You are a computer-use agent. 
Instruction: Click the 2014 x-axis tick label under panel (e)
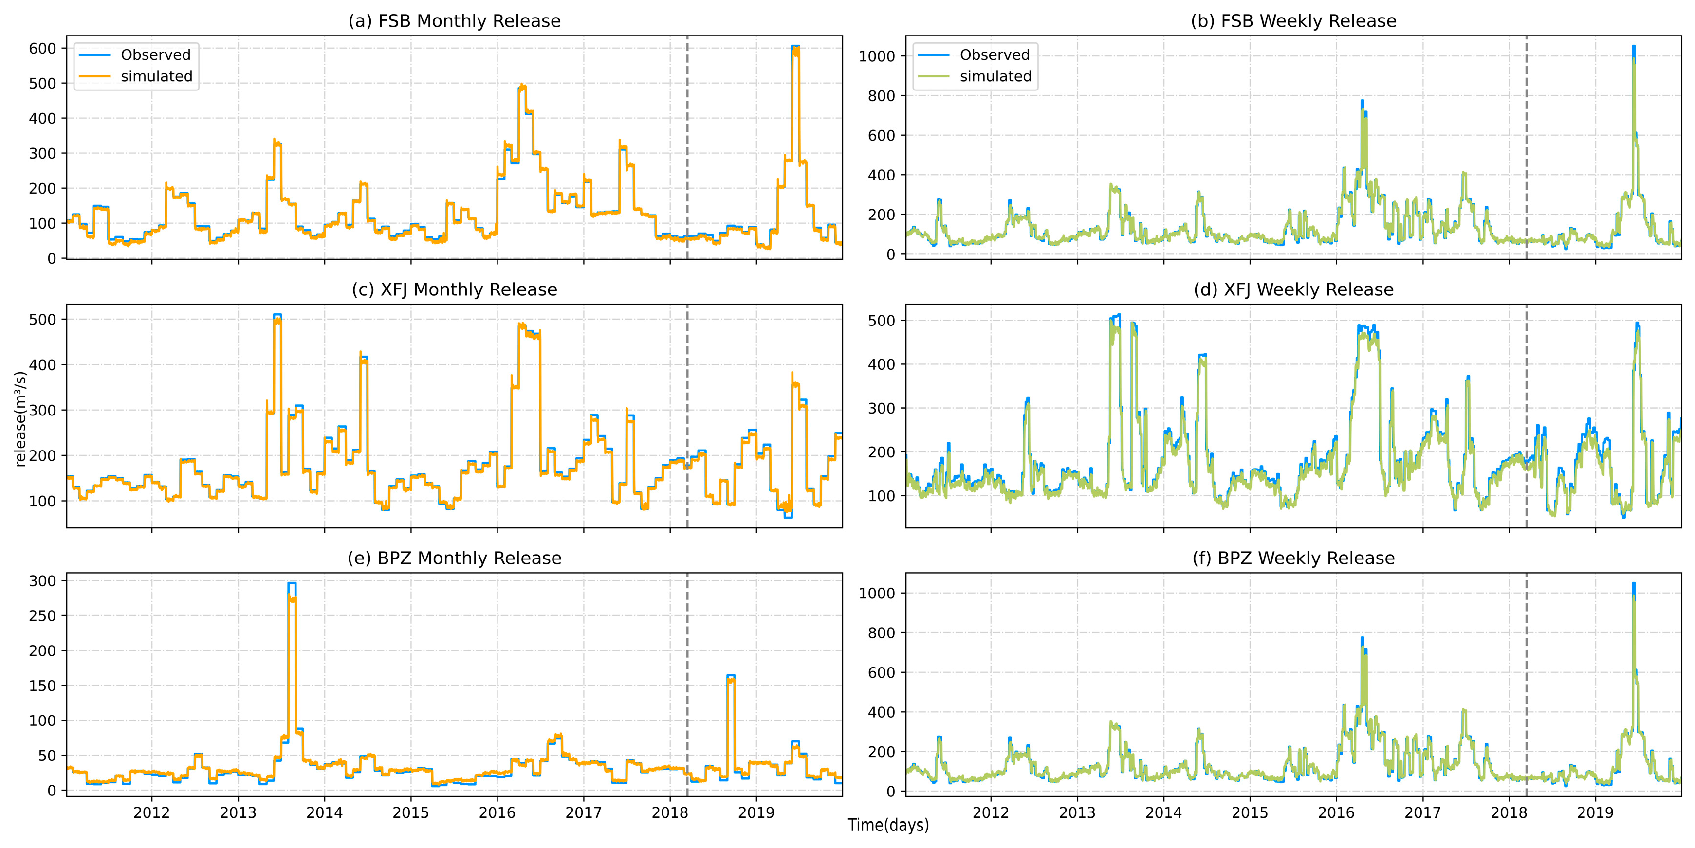324,812
